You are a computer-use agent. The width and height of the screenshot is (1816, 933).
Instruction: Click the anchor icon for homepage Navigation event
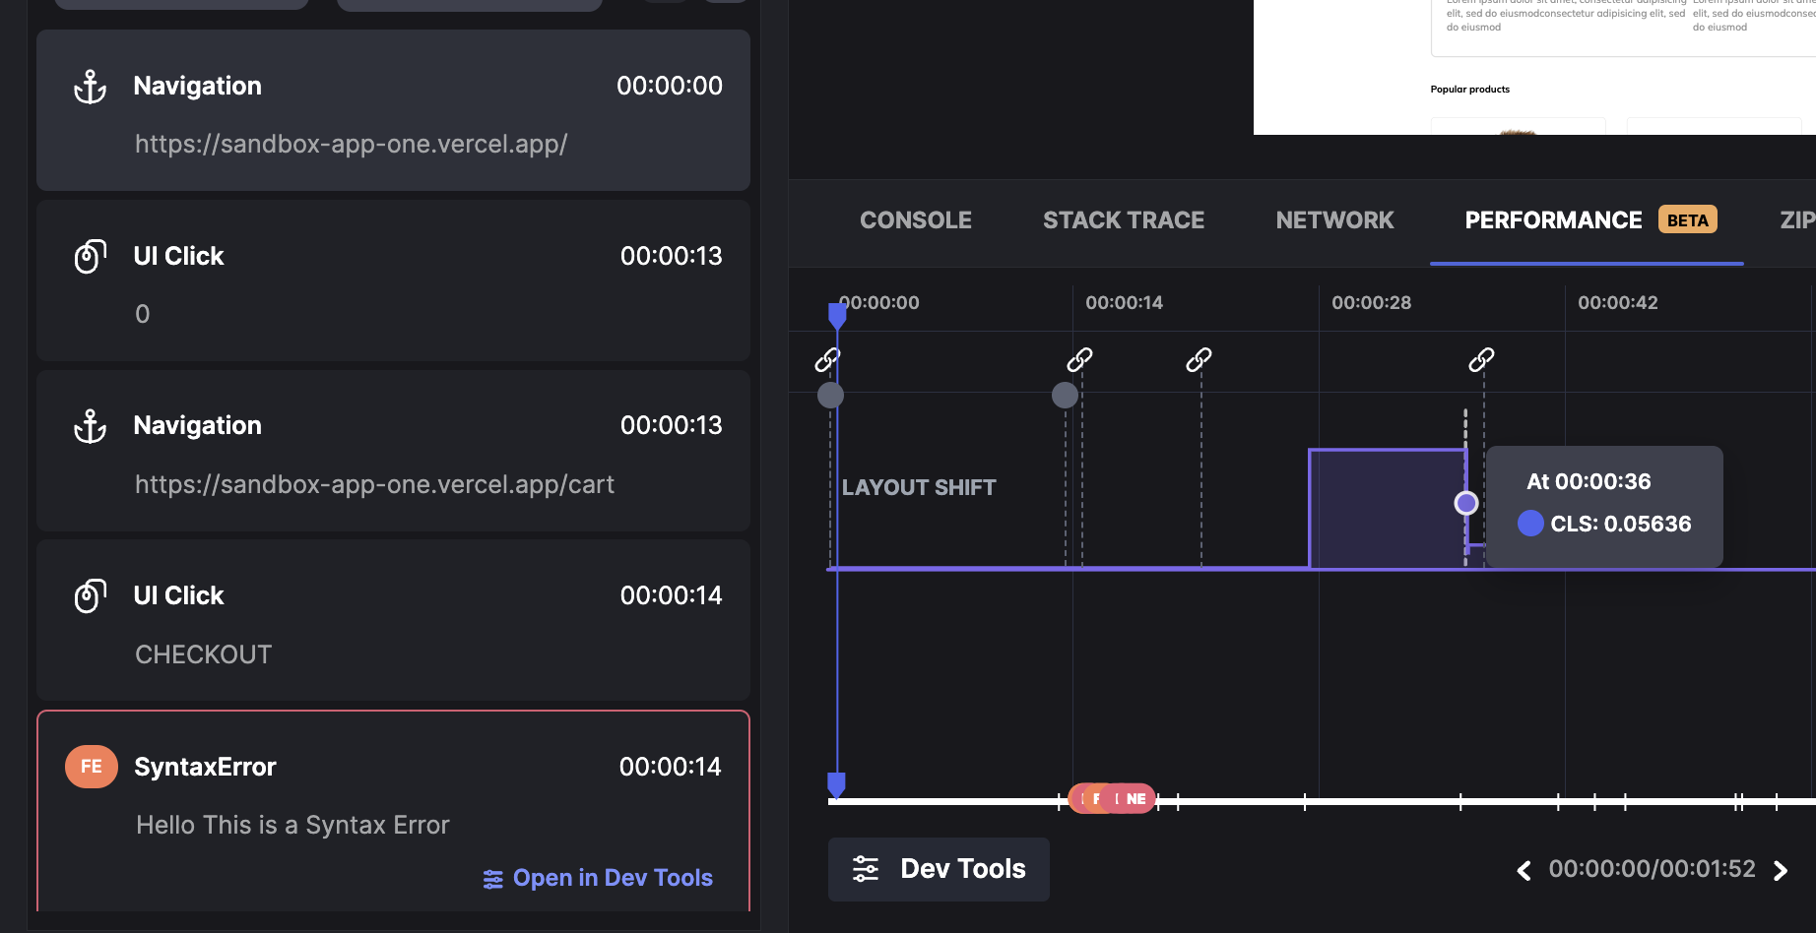pyautogui.click(x=91, y=88)
